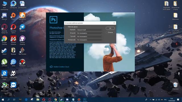Select the Корзина recycle bin icon

[x=175, y=86]
